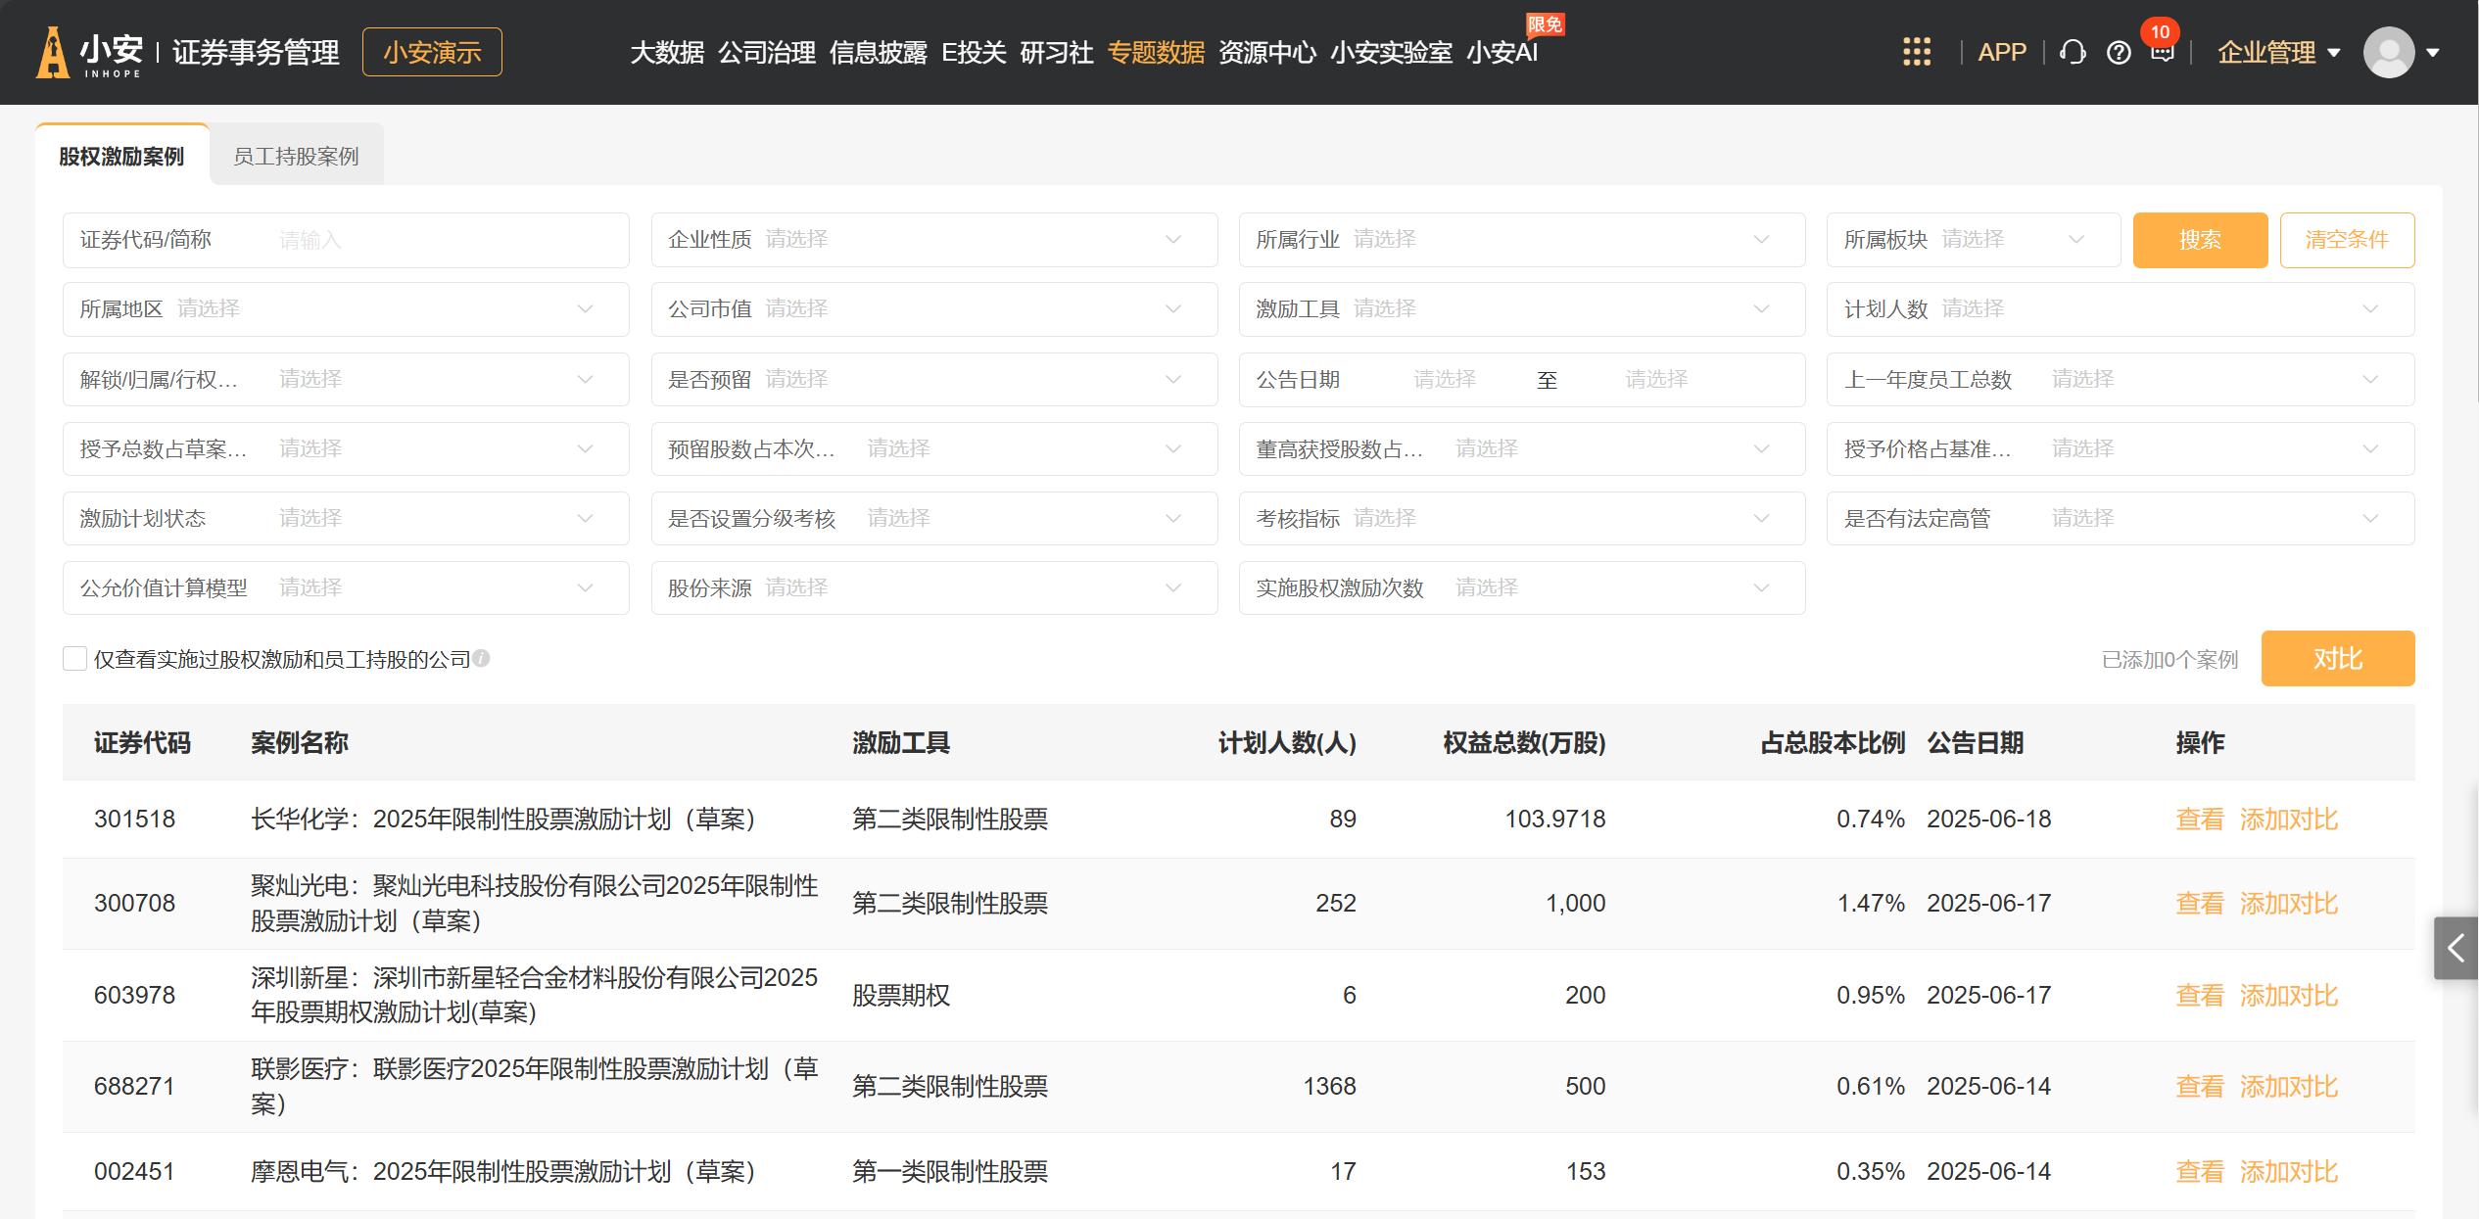Open the 公司治理 menu

click(x=767, y=52)
